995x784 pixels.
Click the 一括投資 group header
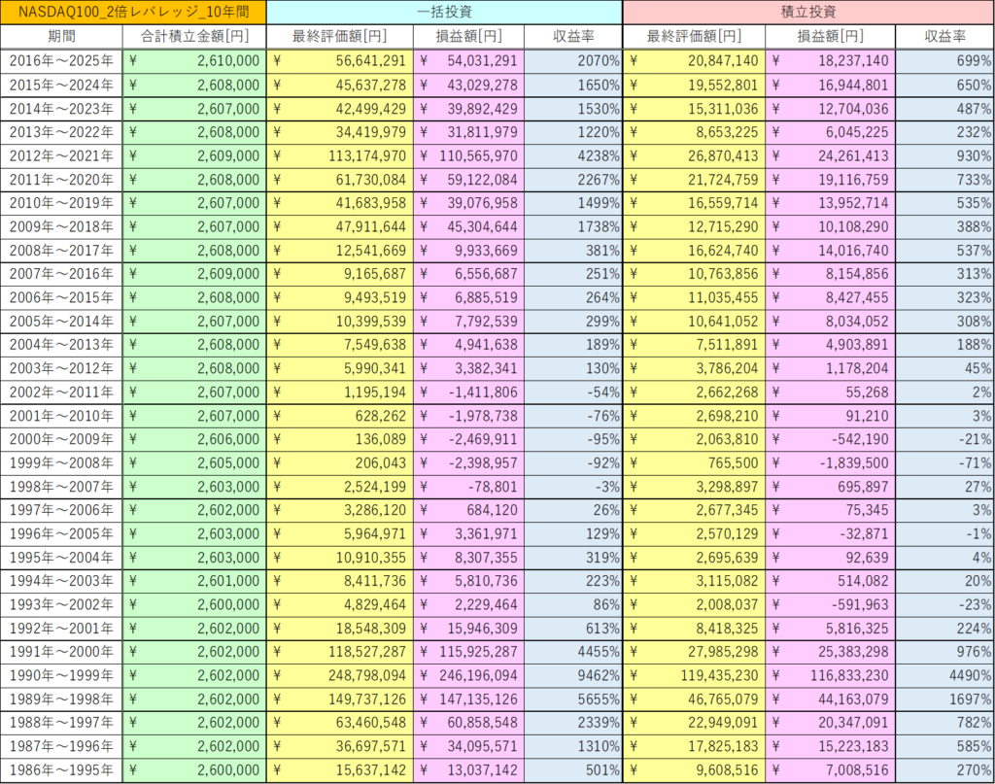[x=444, y=13]
